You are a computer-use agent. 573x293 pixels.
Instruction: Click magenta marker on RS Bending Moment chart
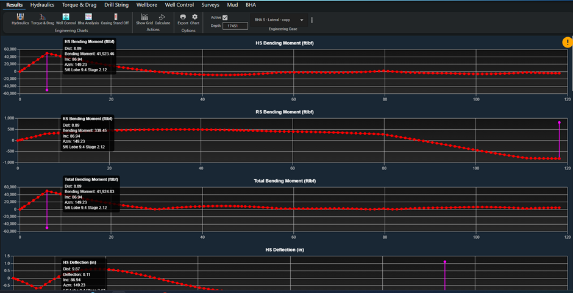click(559, 122)
